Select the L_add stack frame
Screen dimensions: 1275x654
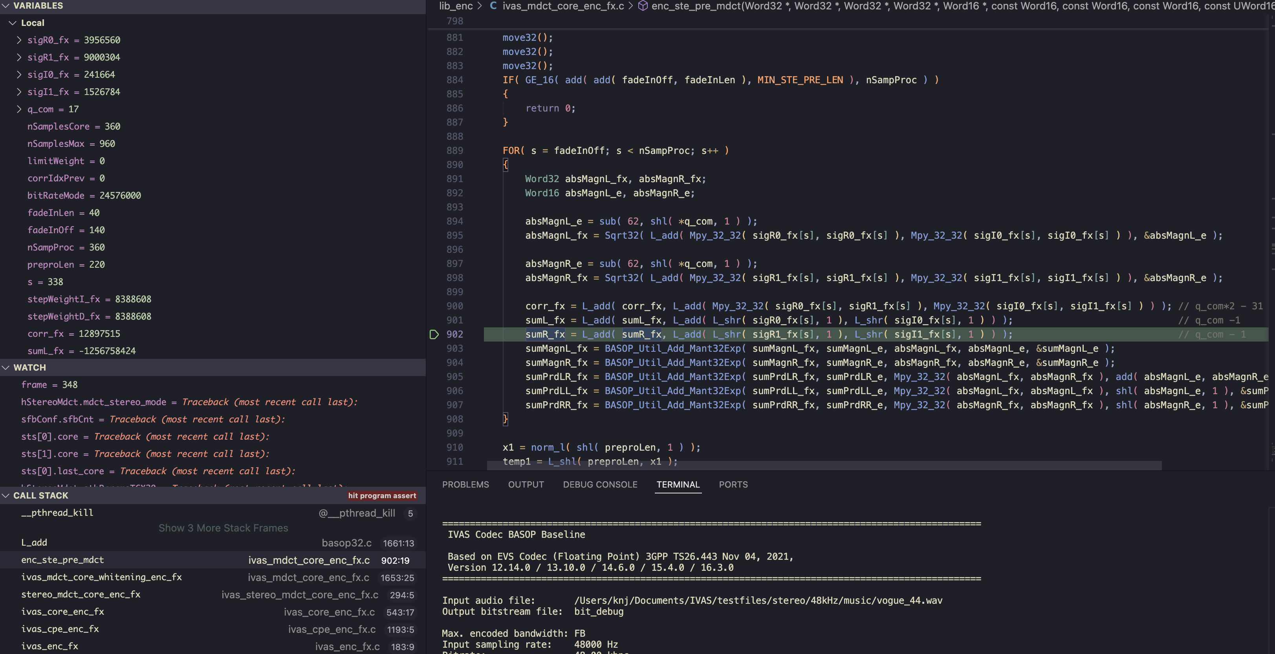pyautogui.click(x=34, y=543)
